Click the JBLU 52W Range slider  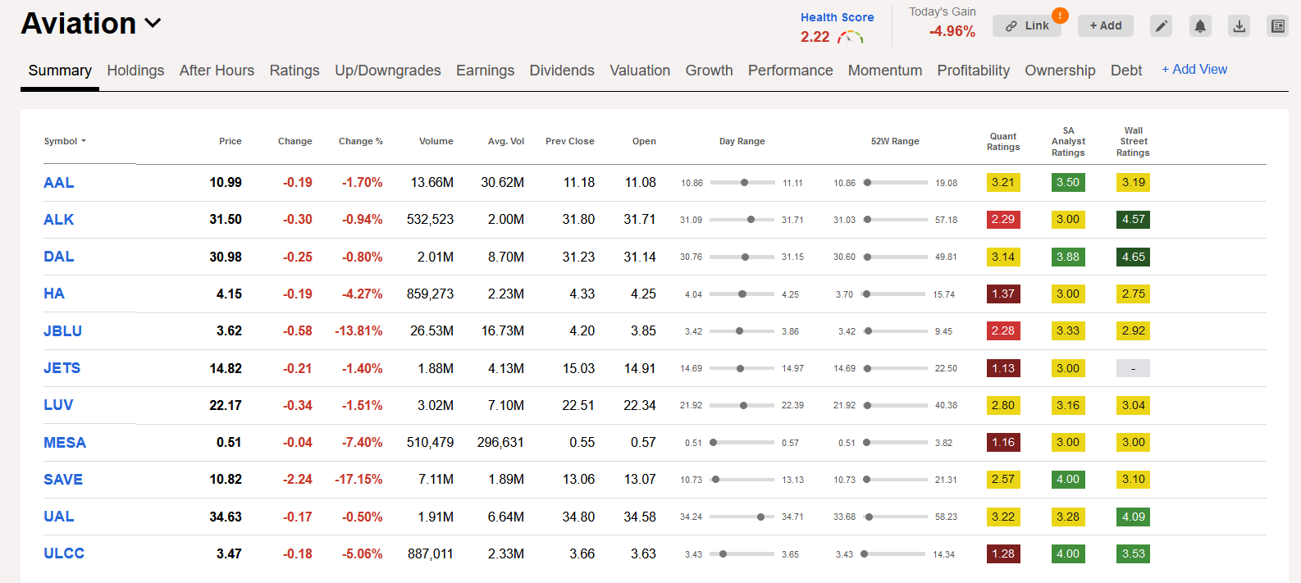pos(895,331)
